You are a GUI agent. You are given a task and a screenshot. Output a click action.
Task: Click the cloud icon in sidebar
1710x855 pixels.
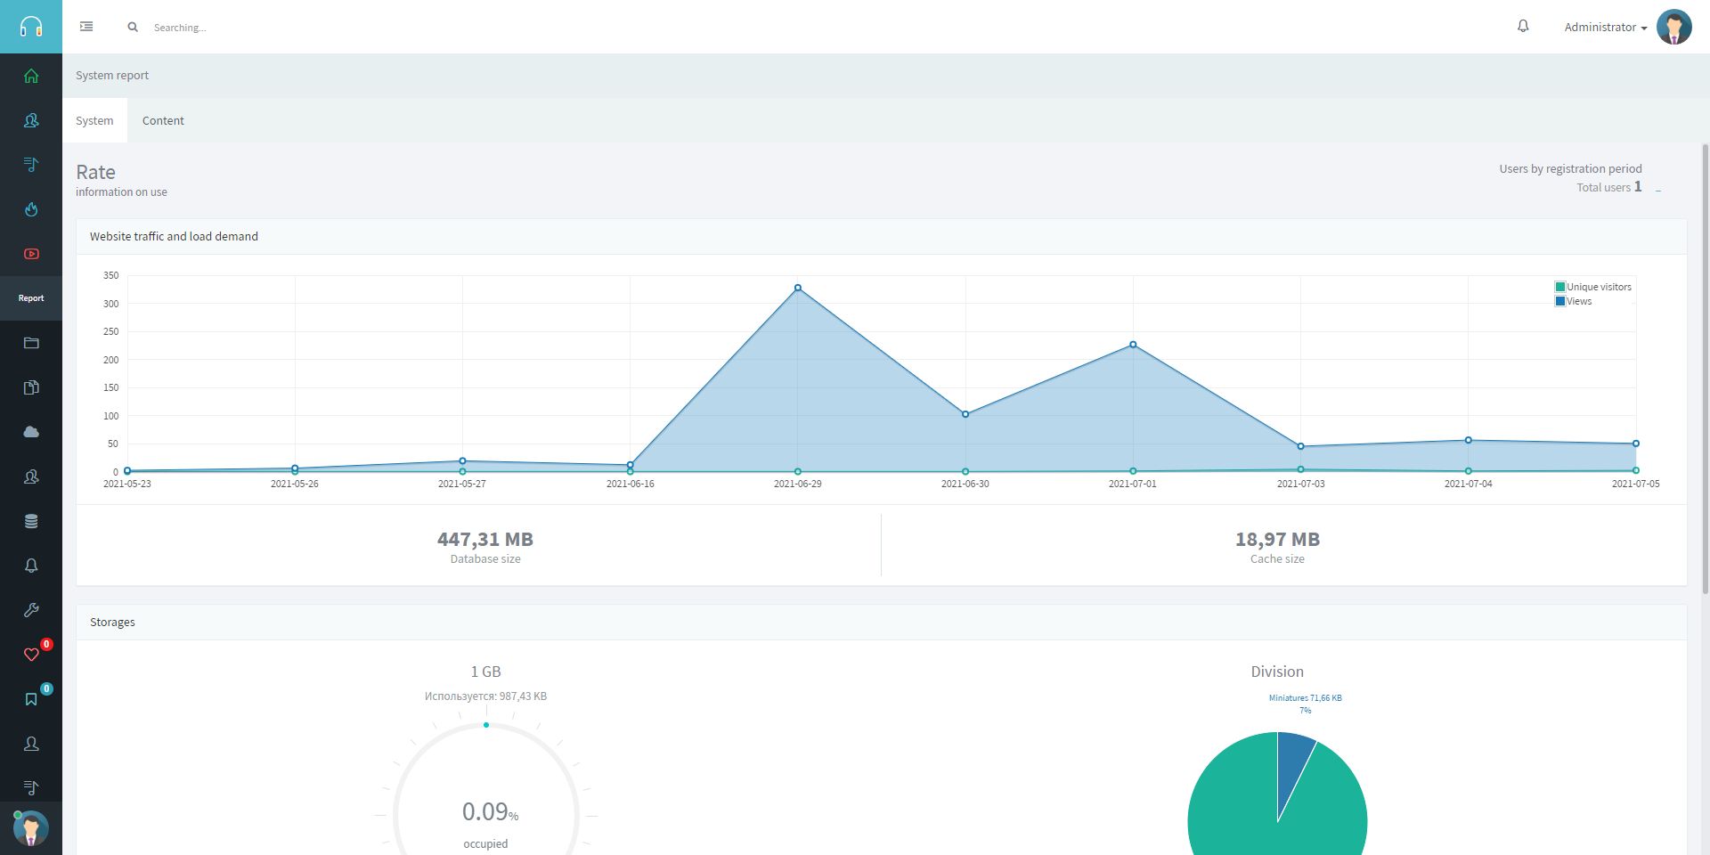click(31, 432)
